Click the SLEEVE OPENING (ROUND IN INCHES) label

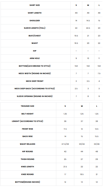click(x=35, y=96)
